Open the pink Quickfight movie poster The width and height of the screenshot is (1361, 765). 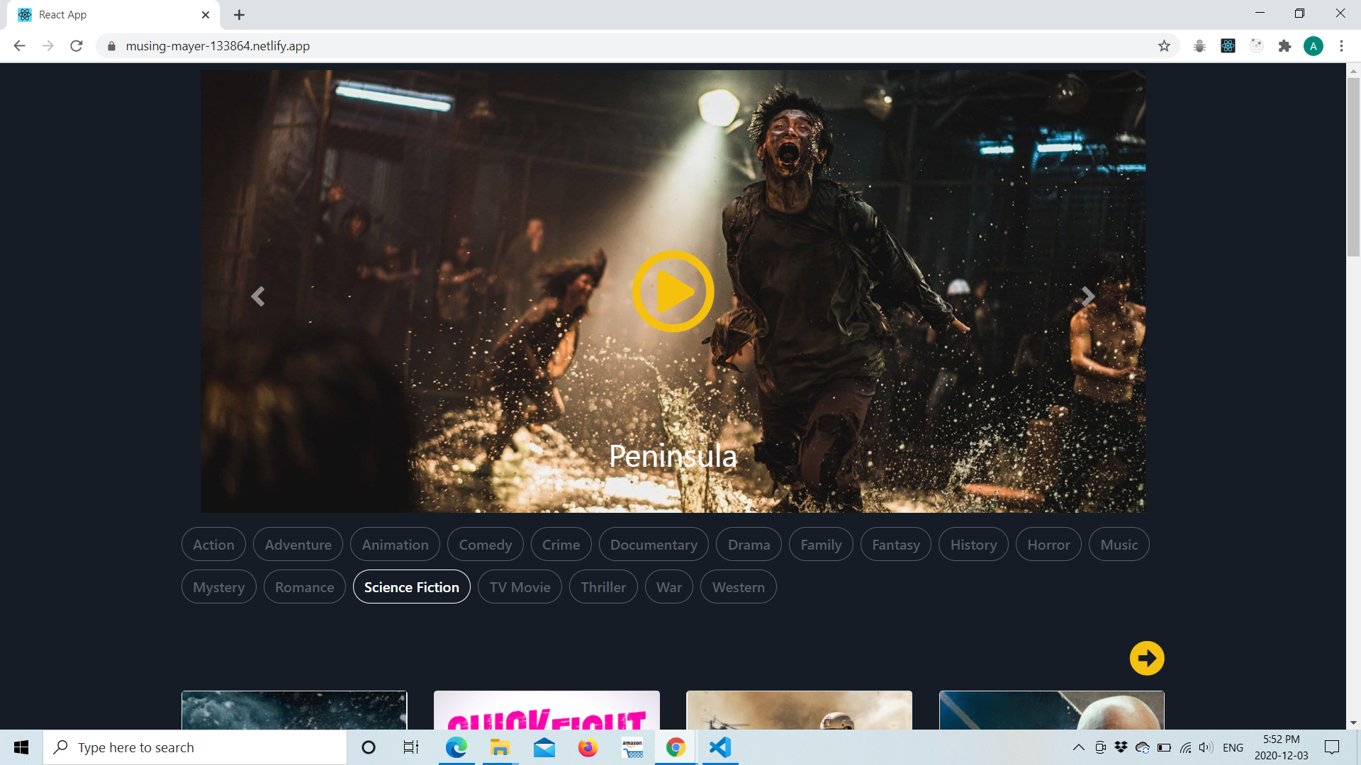tap(547, 710)
